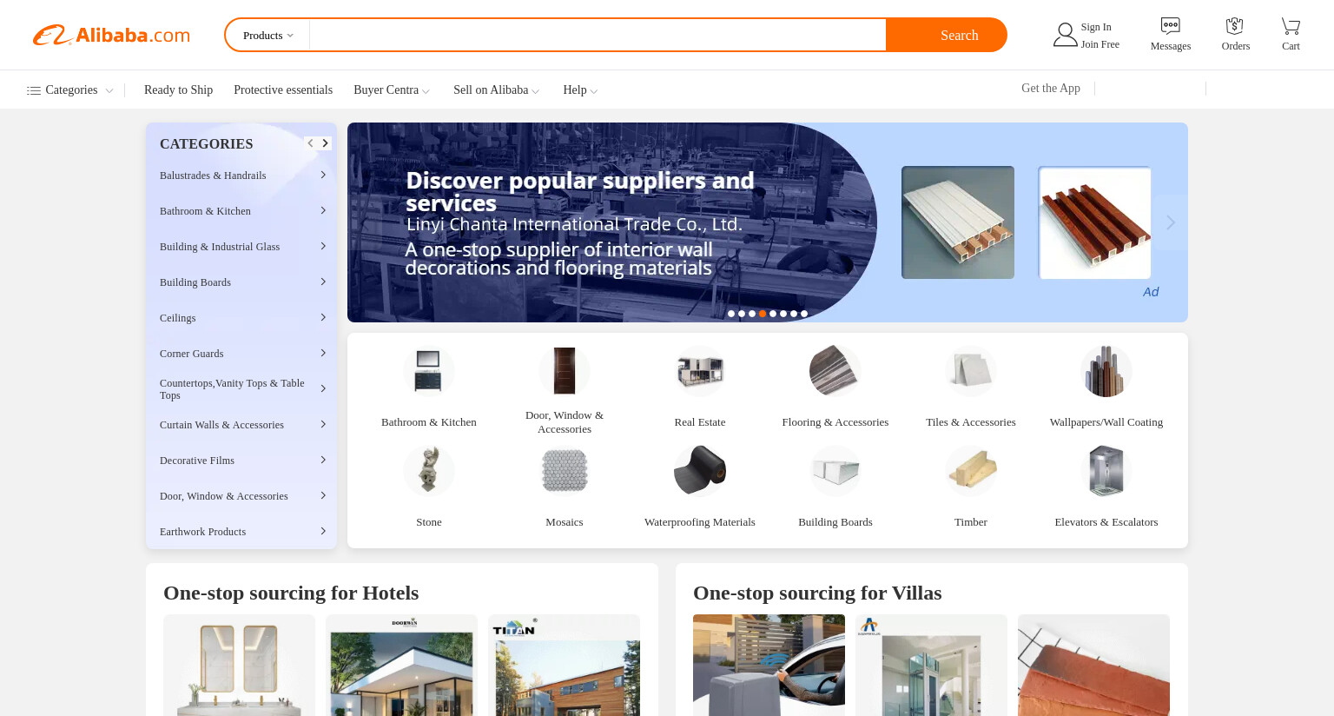Open the Products search type dropdown
Screen dimensions: 1334x716
point(268,36)
